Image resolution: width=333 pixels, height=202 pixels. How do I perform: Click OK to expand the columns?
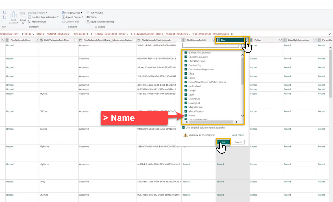(223, 142)
